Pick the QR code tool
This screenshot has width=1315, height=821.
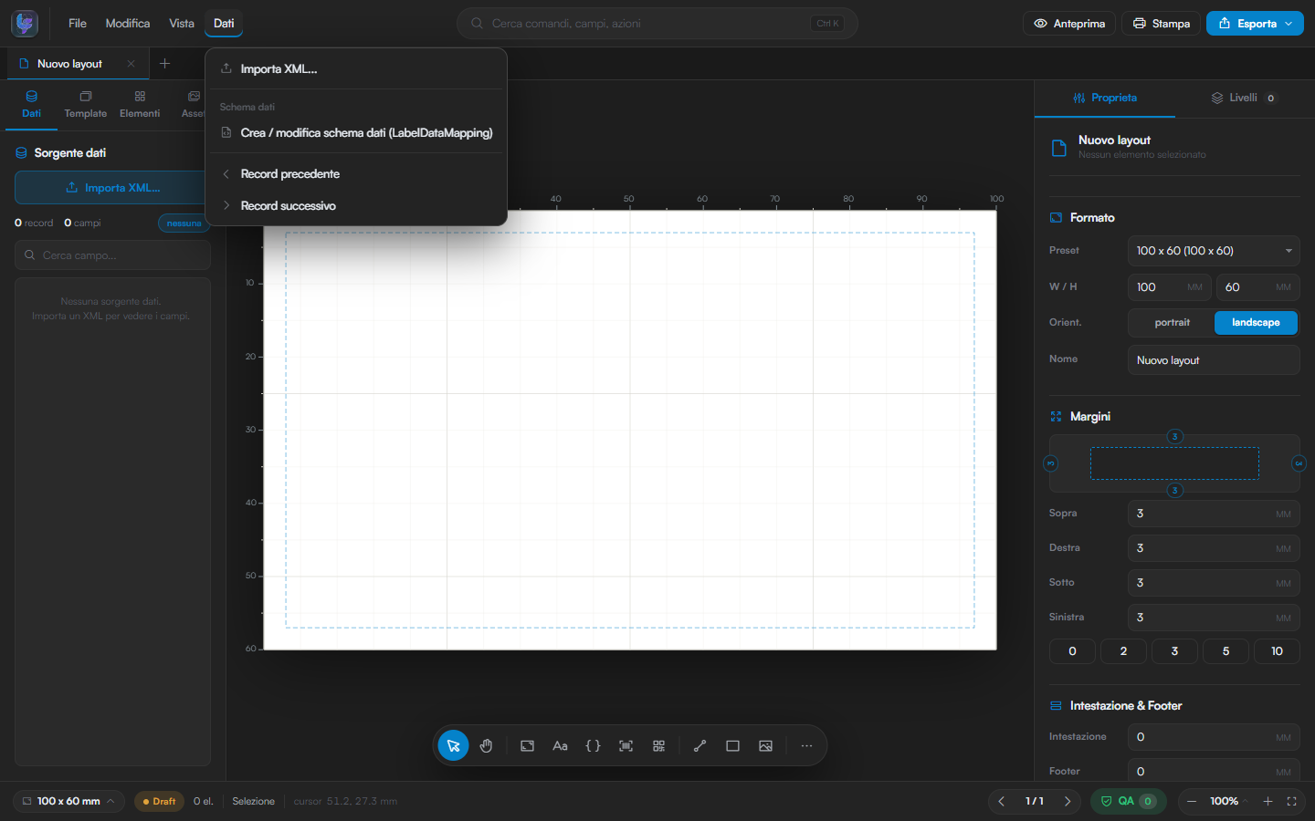click(658, 746)
